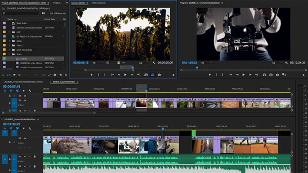Open Comparison View in Program monitor
Image resolution: width=308 pixels, height=173 pixels.
pyautogui.click(x=284, y=75)
